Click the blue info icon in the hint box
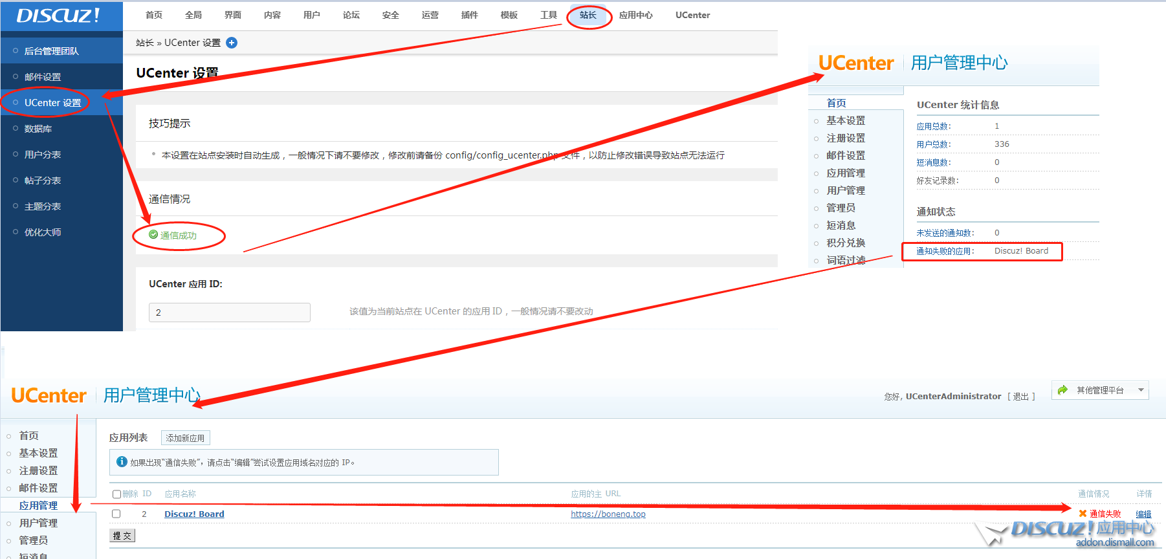This screenshot has height=559, width=1166. point(122,462)
